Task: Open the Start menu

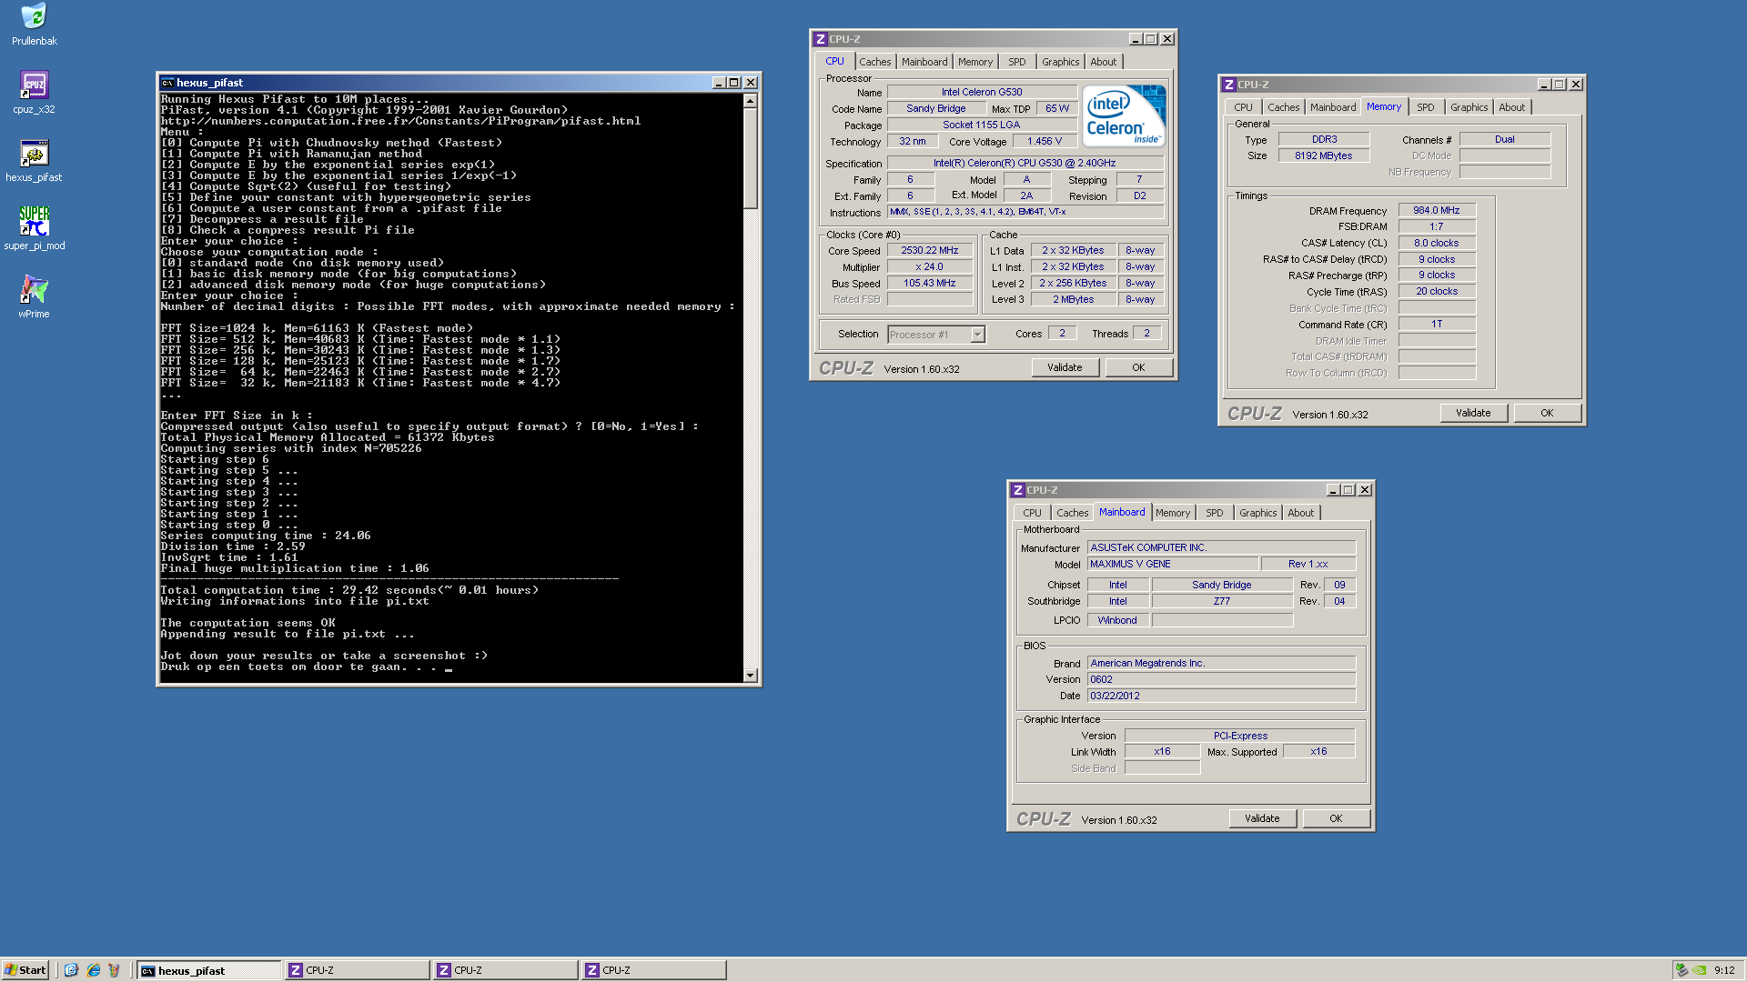Action: tap(25, 970)
